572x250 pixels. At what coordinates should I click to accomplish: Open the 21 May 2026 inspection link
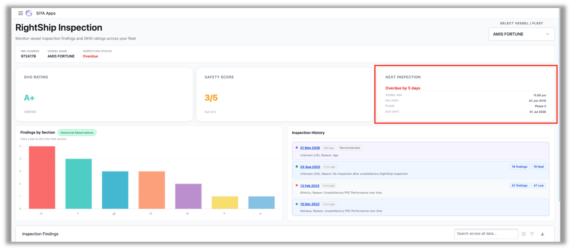pos(310,148)
